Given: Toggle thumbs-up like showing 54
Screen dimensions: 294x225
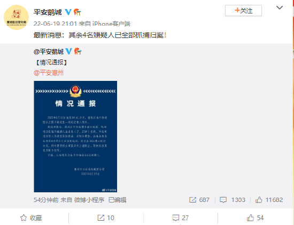Looking at the screenshot, I should click(x=255, y=218).
